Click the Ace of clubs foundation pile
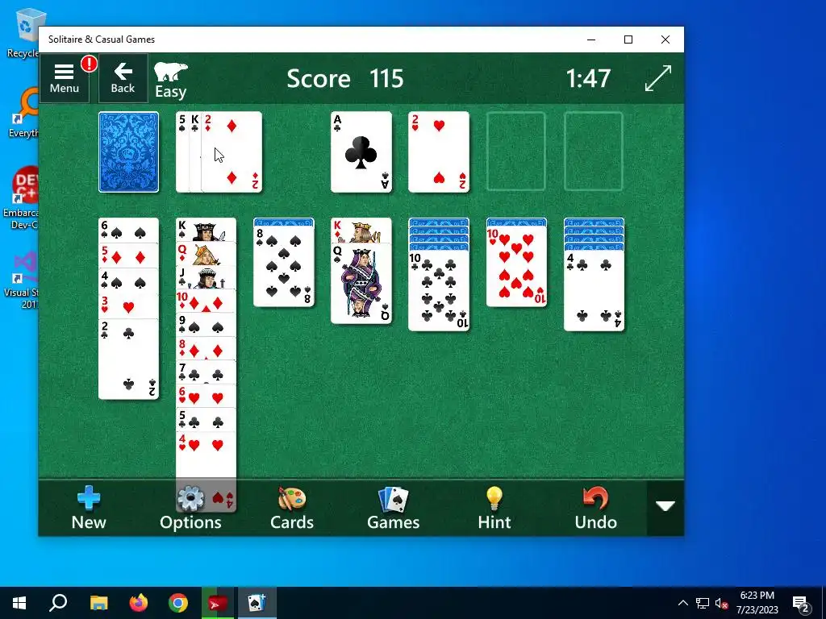The height and width of the screenshot is (619, 826). coord(361,152)
